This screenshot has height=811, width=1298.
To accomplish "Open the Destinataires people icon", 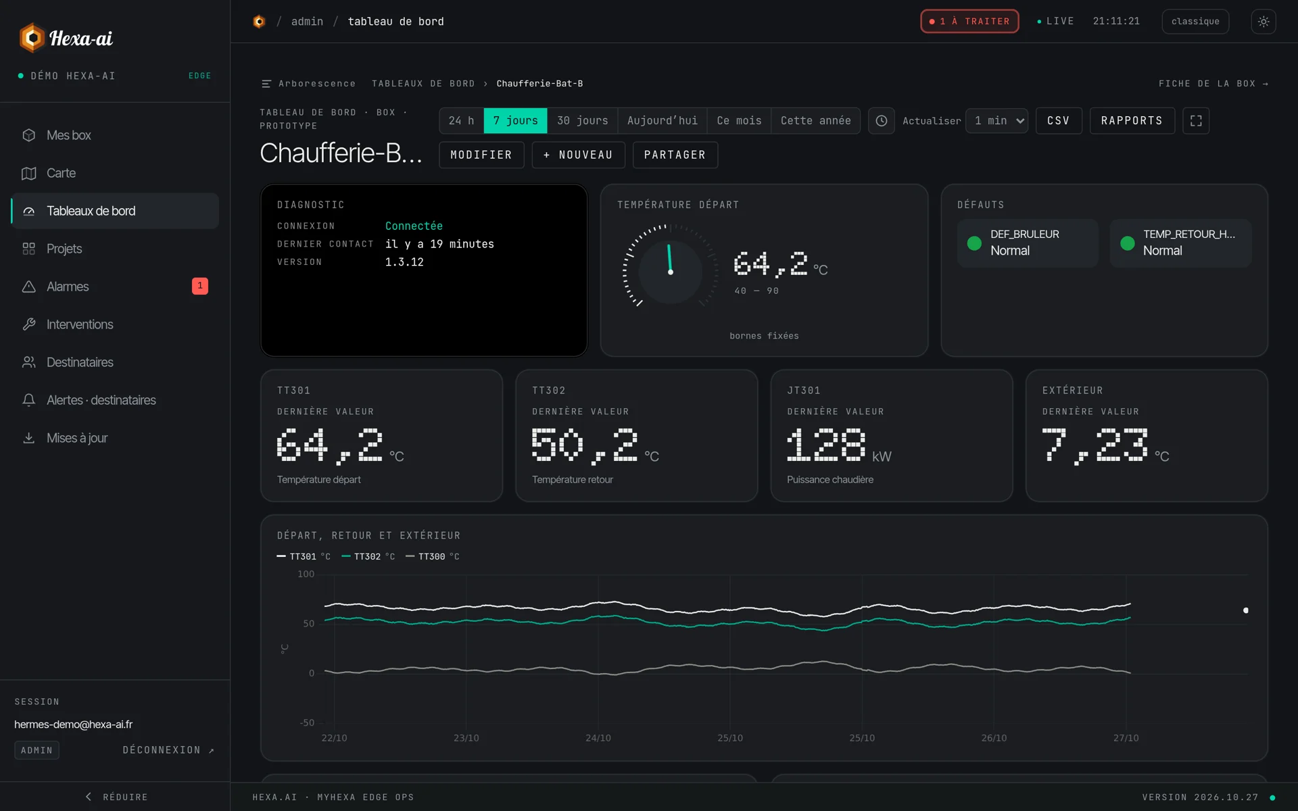I will 28,362.
